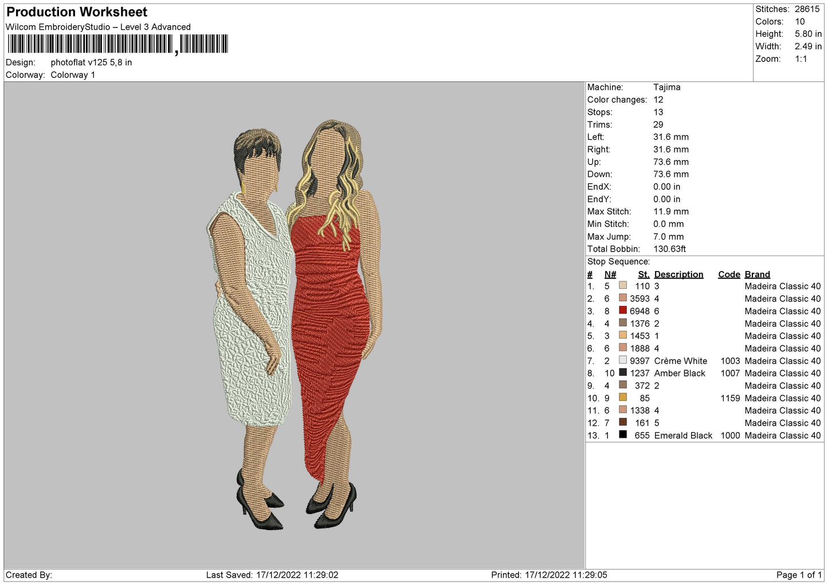828x585 pixels.
Task: Click the Trims value 29
Action: 658,124
